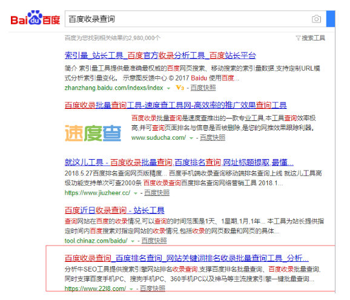Click the Baidu logo

pos(35,18)
